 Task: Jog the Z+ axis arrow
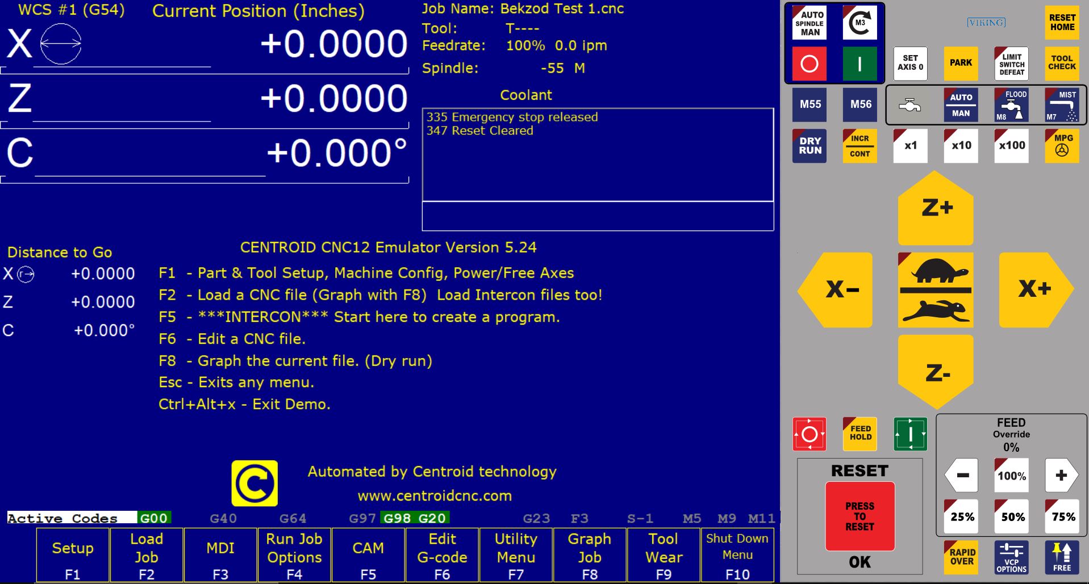click(x=936, y=208)
